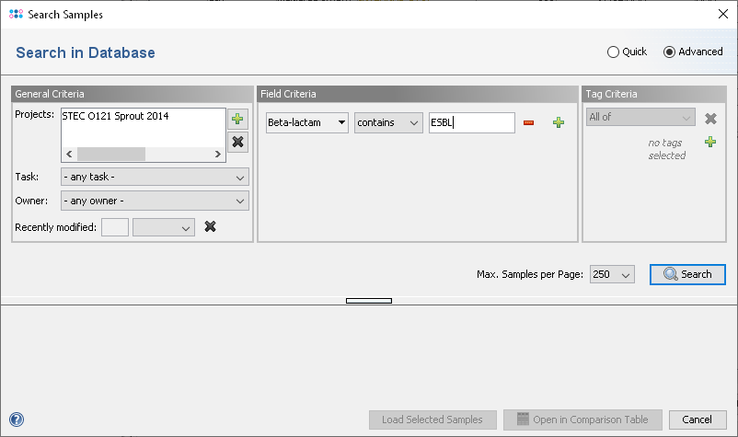Open the Task dropdown

pos(155,177)
